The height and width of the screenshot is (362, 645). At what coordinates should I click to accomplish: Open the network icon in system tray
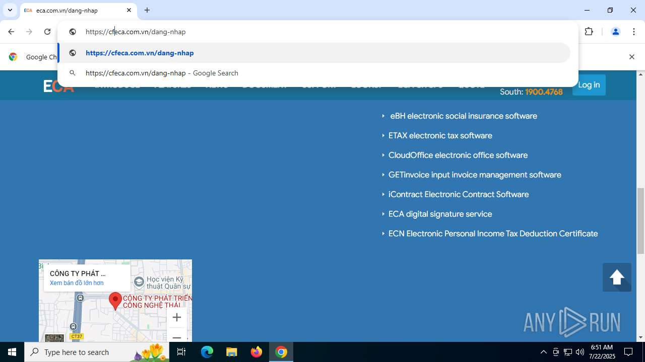click(568, 352)
